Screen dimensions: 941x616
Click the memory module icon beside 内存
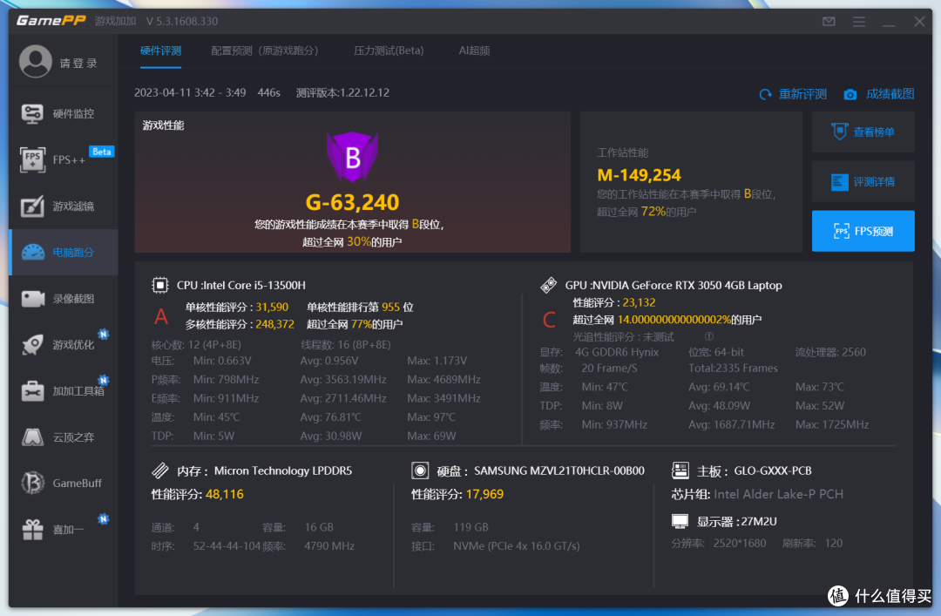tap(160, 470)
